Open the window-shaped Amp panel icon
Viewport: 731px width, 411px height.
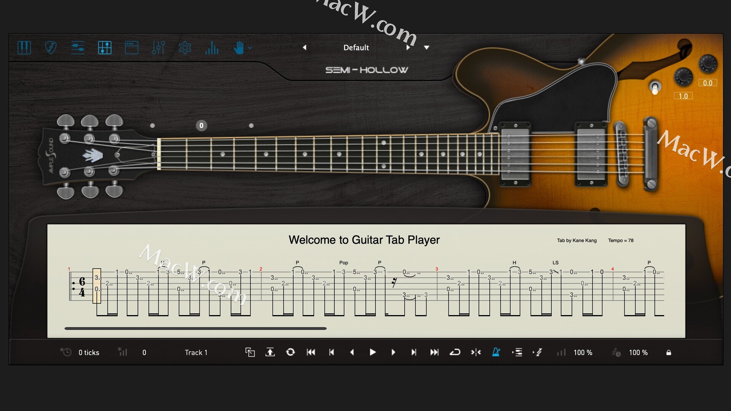[x=131, y=48]
